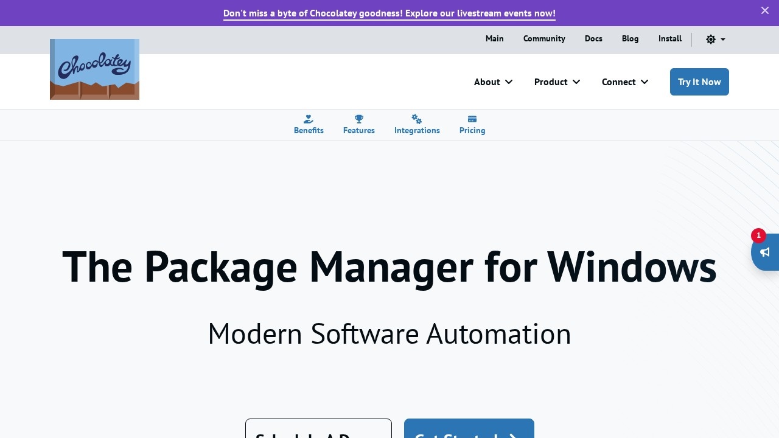This screenshot has height=438, width=779.
Task: Click the Try It Now button
Action: (699, 82)
